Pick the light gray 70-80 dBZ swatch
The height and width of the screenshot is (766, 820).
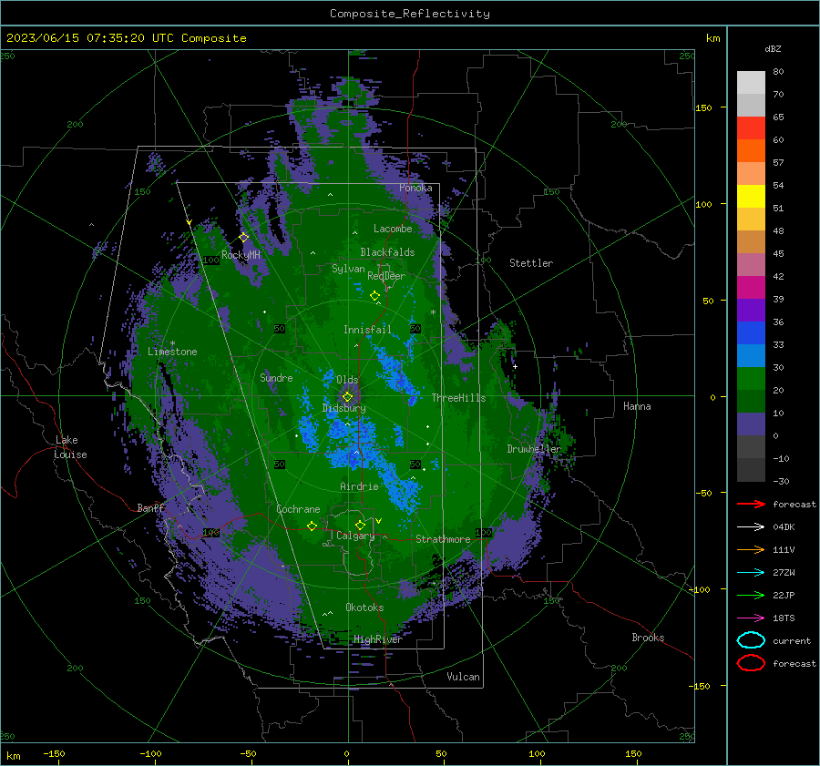(751, 83)
